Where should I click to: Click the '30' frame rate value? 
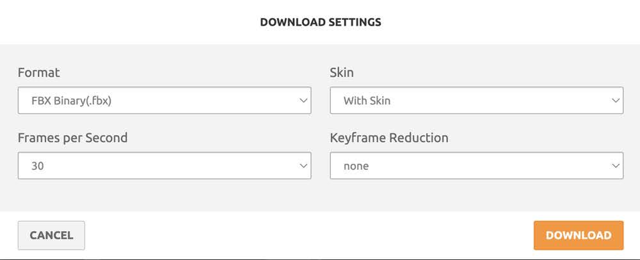click(37, 166)
